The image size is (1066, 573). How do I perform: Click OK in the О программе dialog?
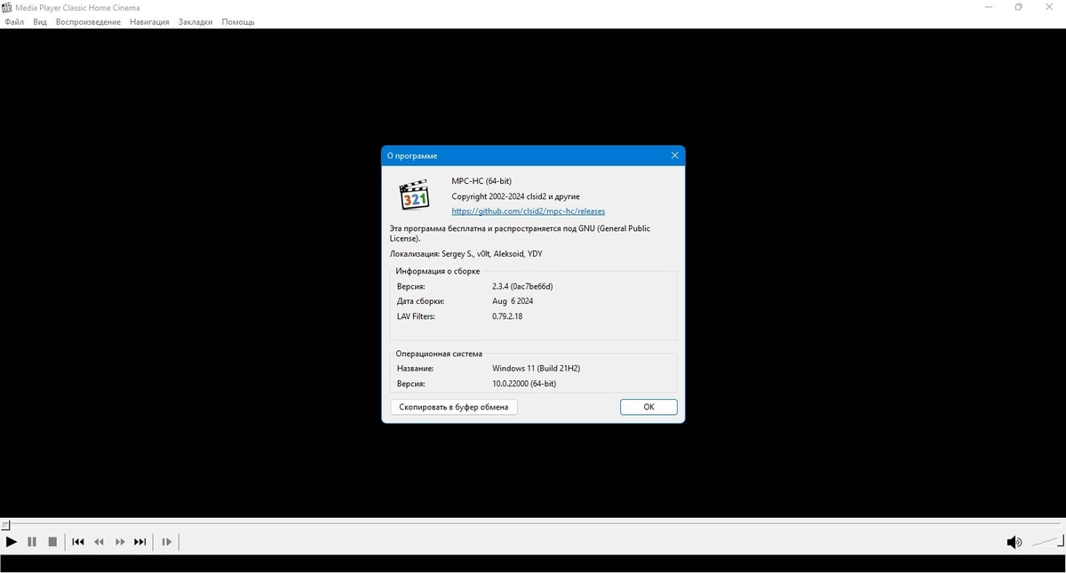pos(648,407)
